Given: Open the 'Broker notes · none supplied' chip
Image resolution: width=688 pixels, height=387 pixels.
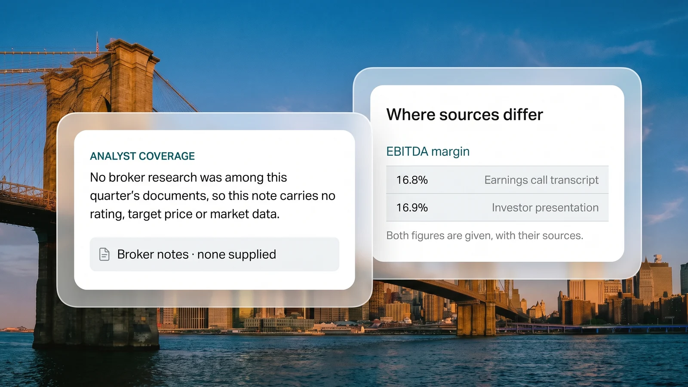Looking at the screenshot, I should pyautogui.click(x=214, y=254).
